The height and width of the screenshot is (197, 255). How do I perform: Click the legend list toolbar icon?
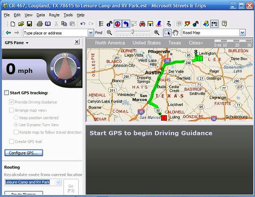pyautogui.click(x=101, y=24)
